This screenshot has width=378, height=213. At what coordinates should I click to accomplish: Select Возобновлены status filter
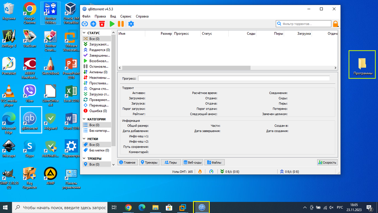(x=97, y=61)
